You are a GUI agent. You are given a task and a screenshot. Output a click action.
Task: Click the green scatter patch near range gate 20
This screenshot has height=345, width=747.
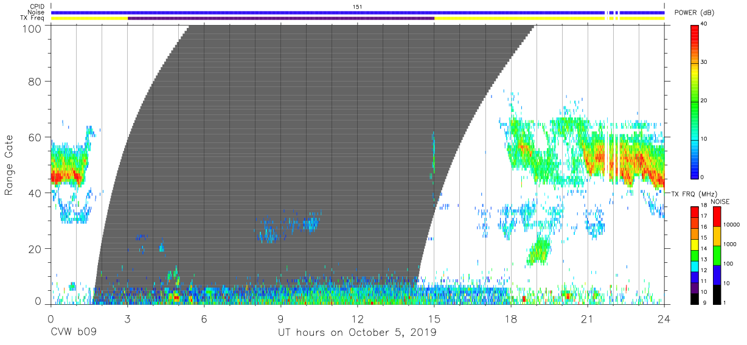click(538, 250)
